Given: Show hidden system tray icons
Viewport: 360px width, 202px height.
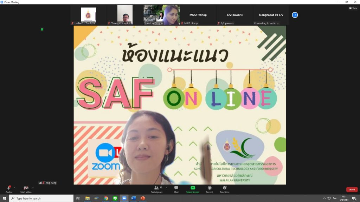Looking at the screenshot, I should point(324,198).
